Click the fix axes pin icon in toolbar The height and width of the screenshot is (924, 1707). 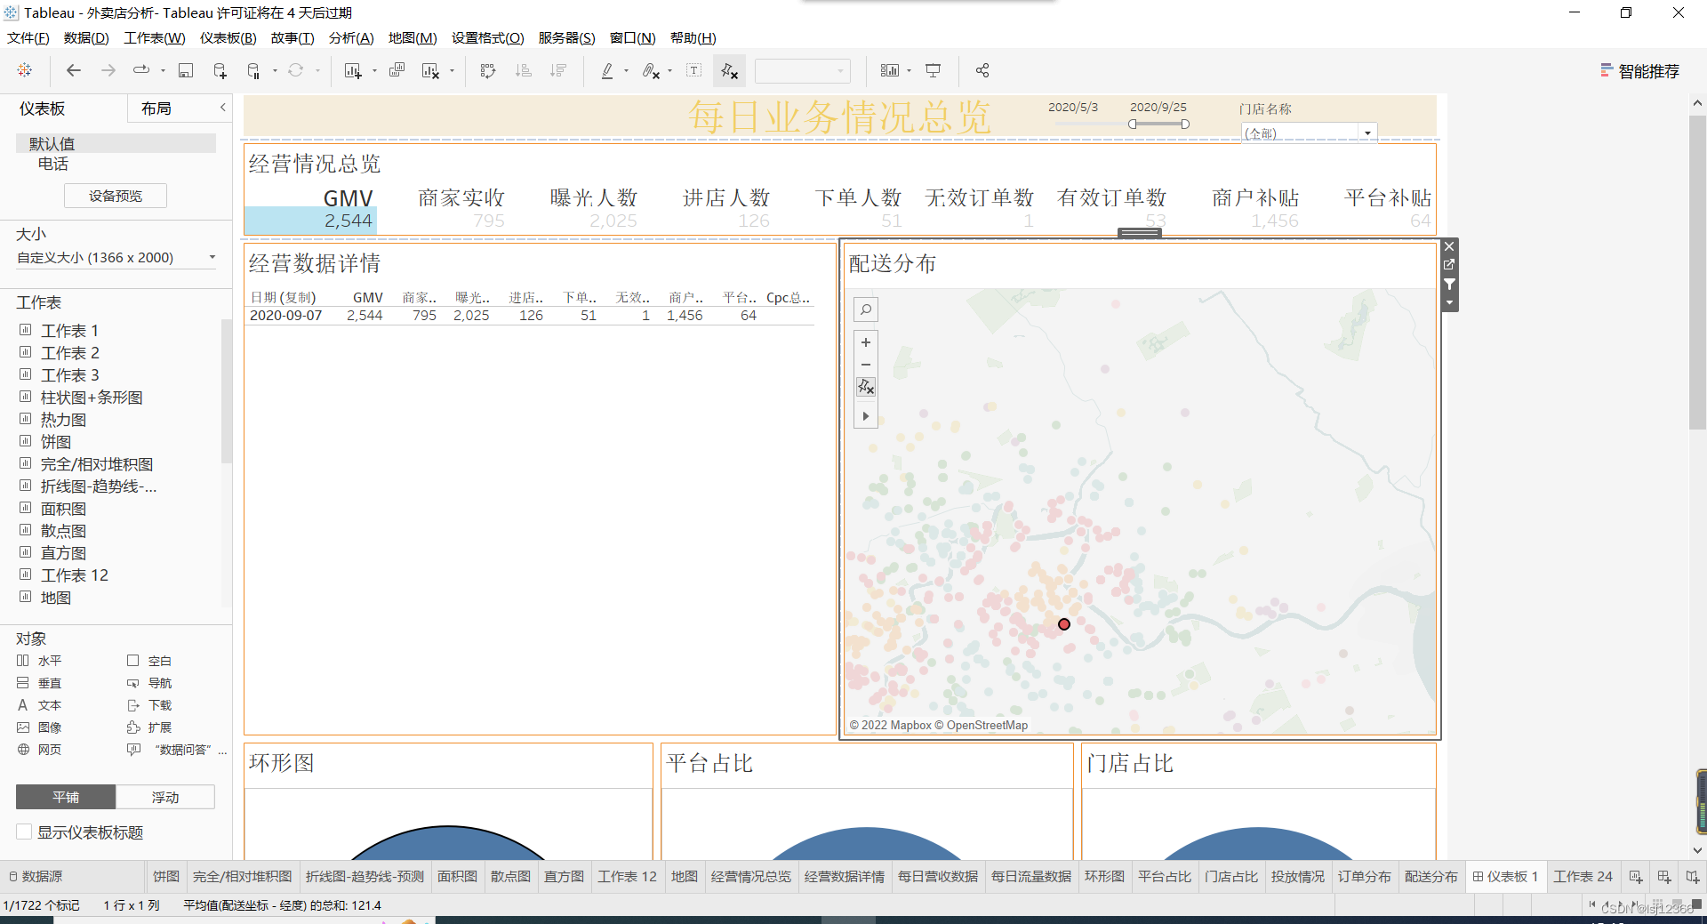coord(730,70)
